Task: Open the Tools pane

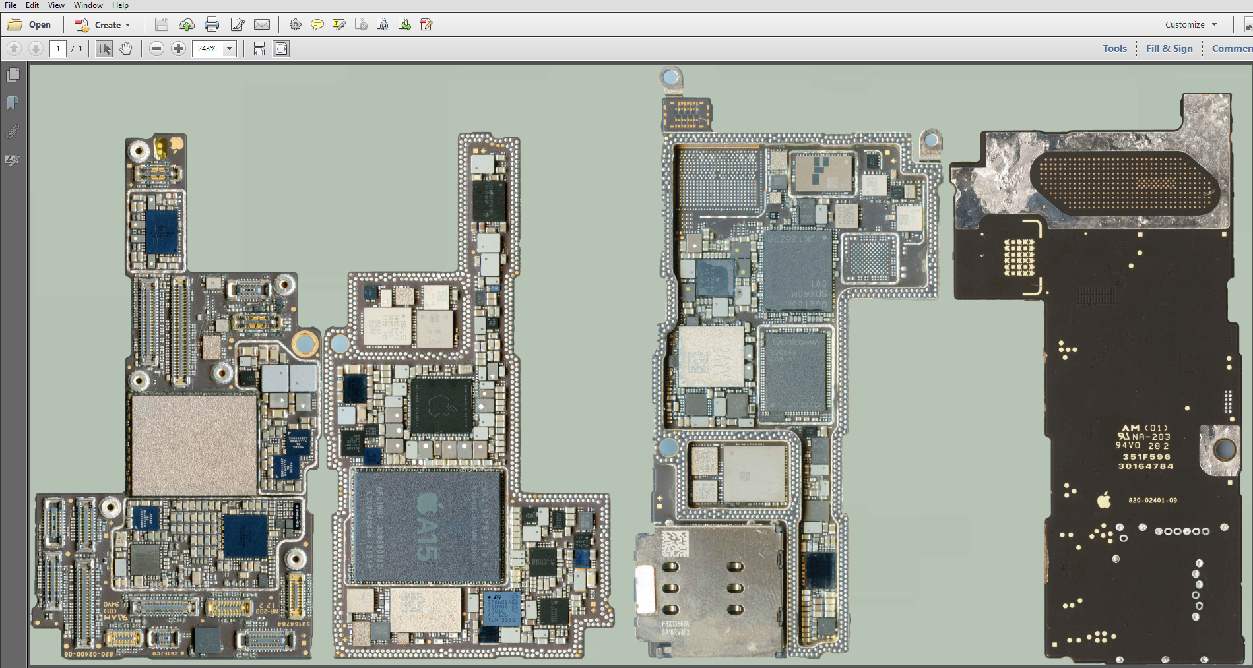Action: click(x=1114, y=49)
